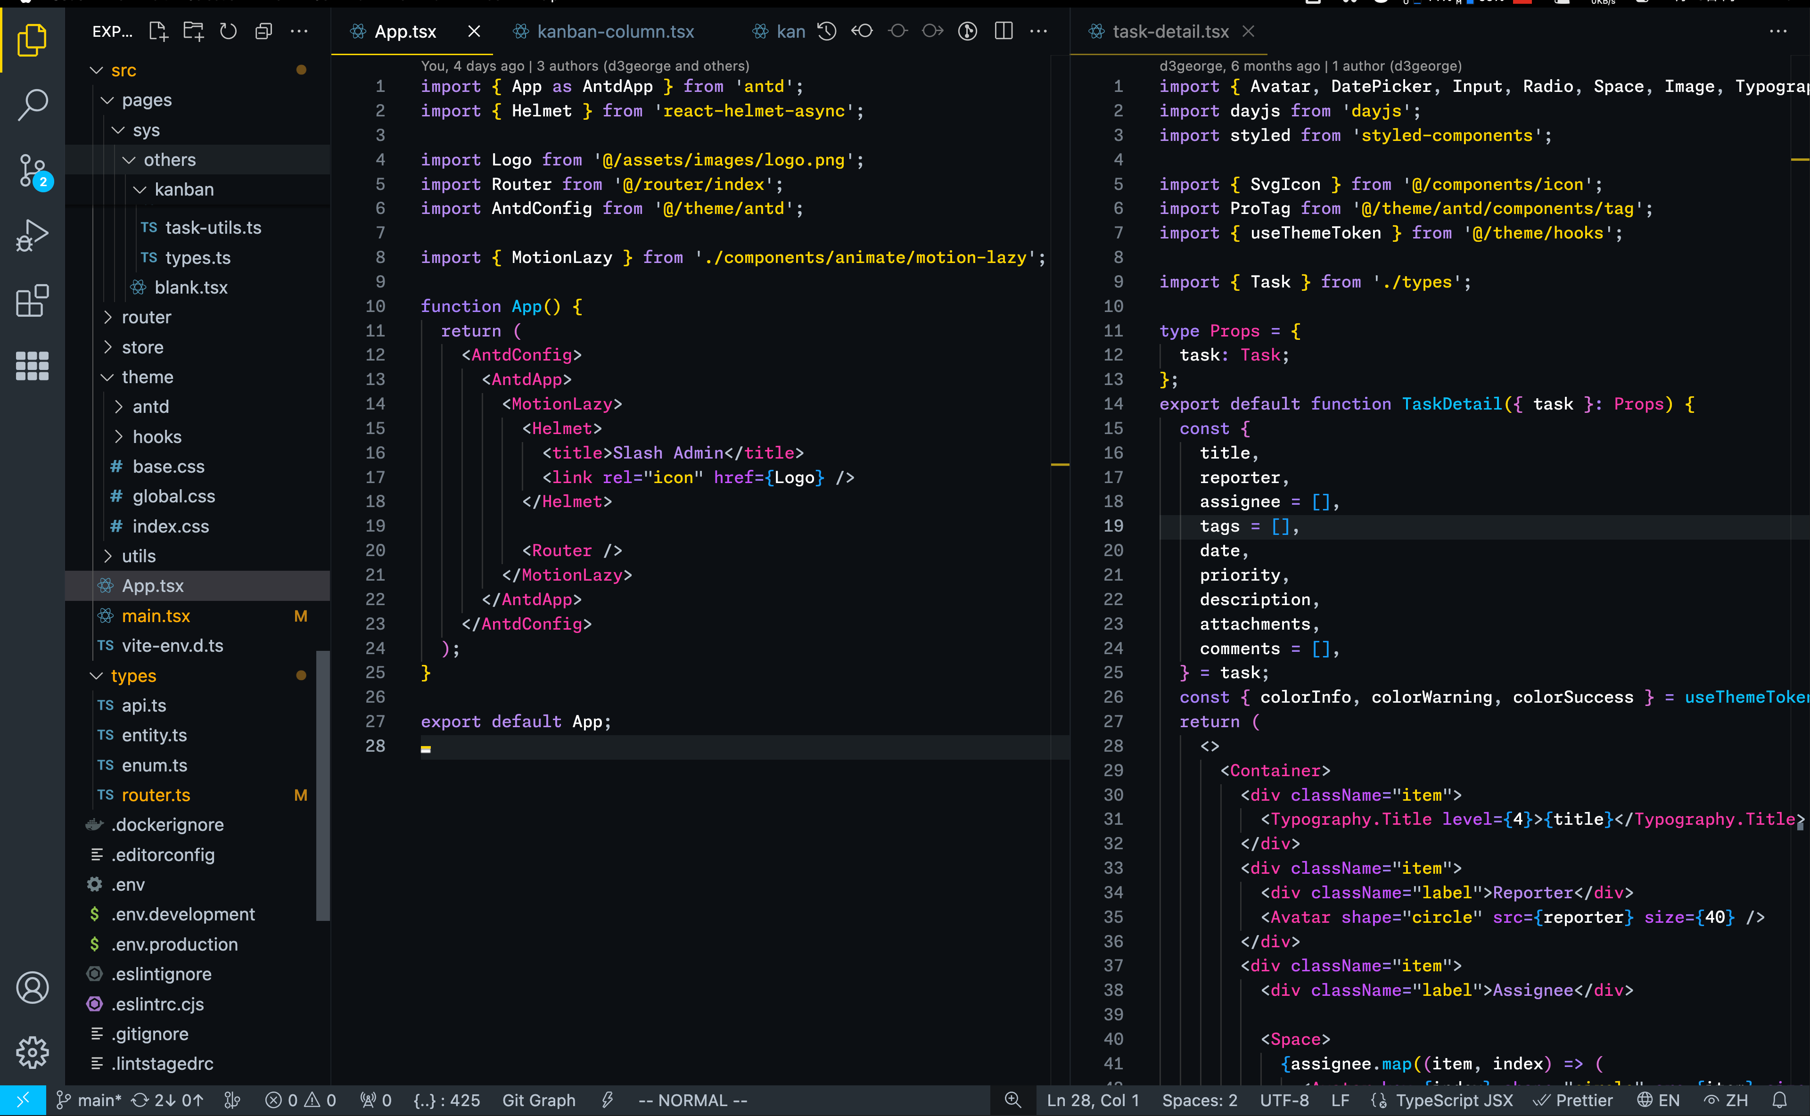
Task: Open main.tsx in the file tree
Action: coord(156,615)
